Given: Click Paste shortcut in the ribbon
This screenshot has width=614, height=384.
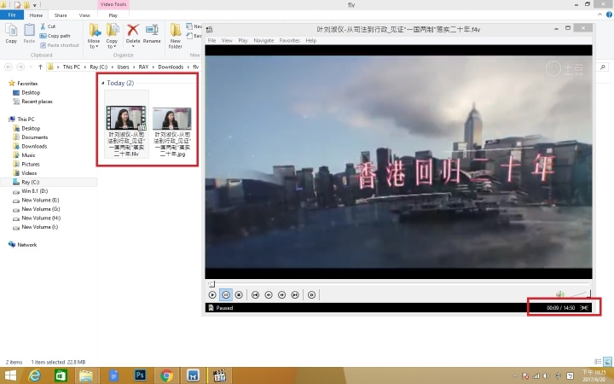Looking at the screenshot, I should point(60,45).
